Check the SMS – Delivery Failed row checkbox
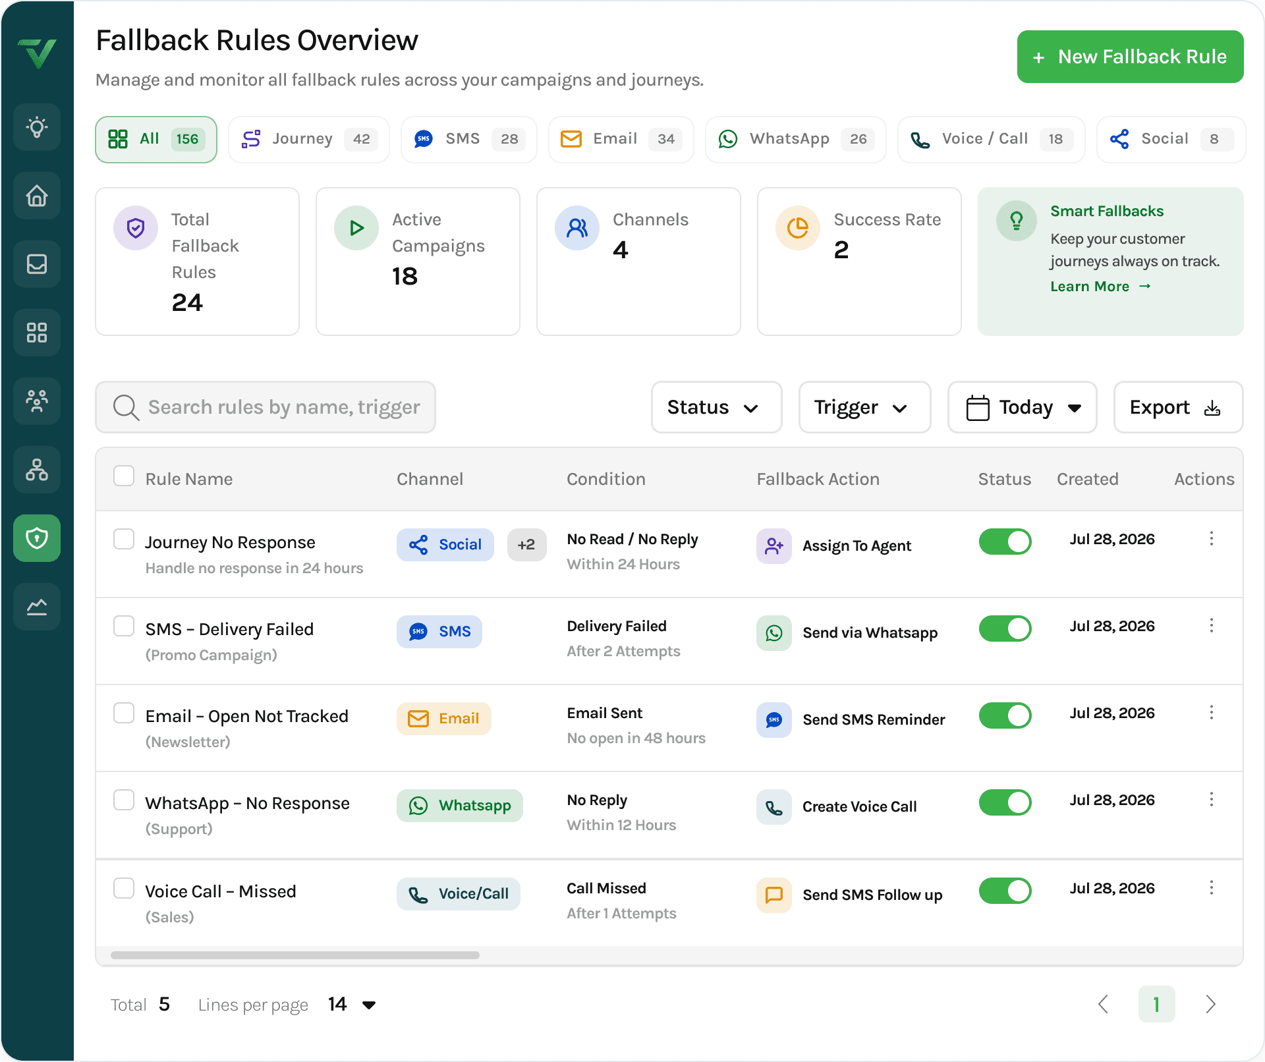This screenshot has width=1265, height=1062. [124, 626]
